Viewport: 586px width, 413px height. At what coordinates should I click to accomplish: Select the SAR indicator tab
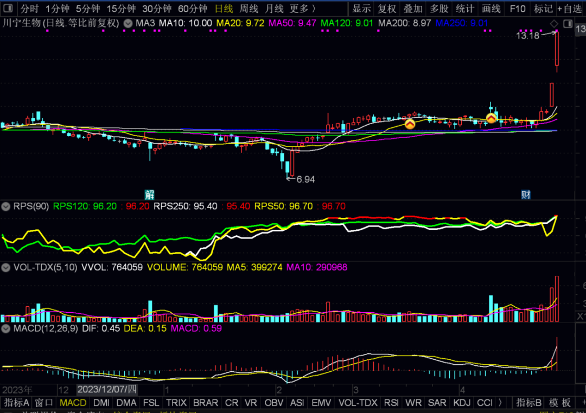(437, 403)
